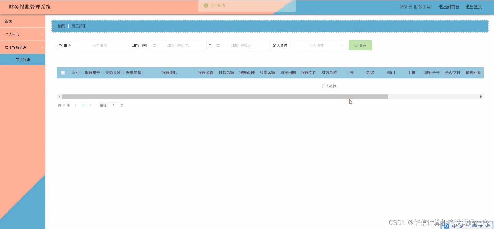Collapse the 员工报账管理 sidebar section
The height and width of the screenshot is (229, 494).
tap(23, 47)
